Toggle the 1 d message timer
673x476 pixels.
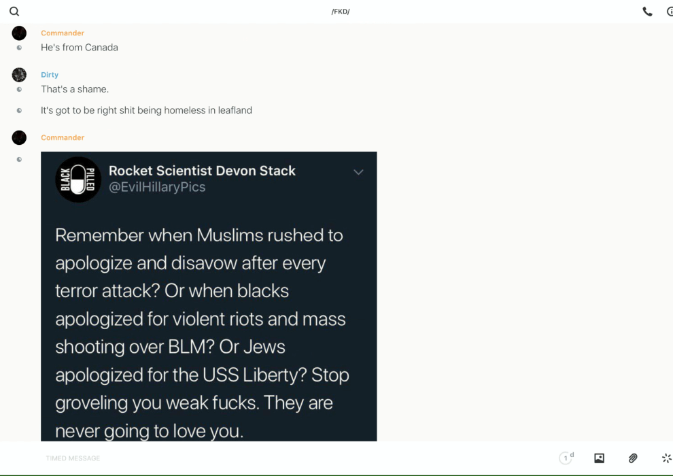point(566,458)
